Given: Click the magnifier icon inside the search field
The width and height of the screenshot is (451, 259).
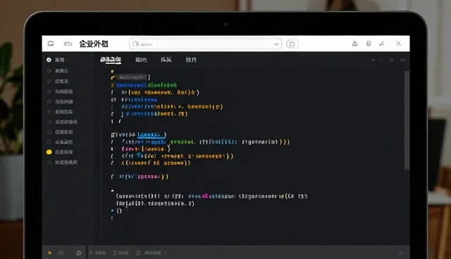Looking at the screenshot, I should [135, 44].
